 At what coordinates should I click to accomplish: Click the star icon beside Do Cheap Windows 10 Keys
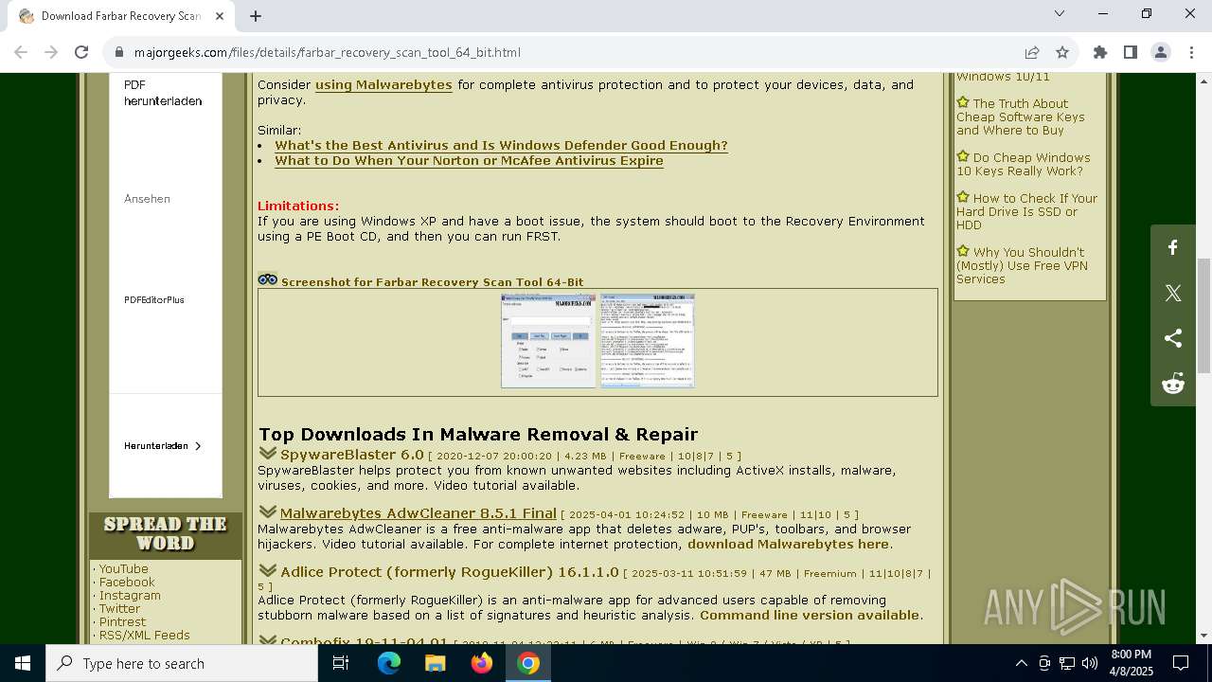click(963, 156)
